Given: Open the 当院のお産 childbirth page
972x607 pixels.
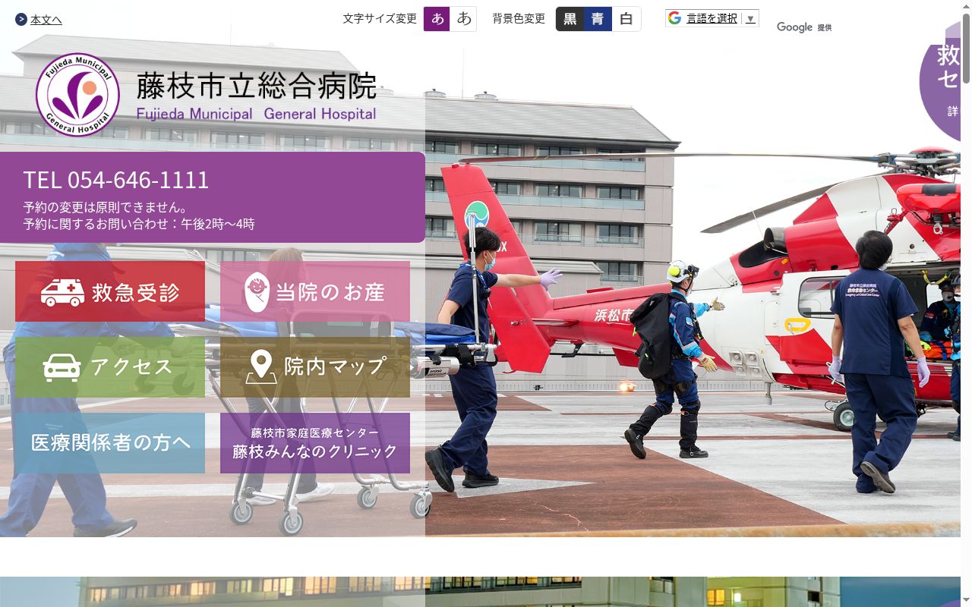Looking at the screenshot, I should [x=315, y=291].
